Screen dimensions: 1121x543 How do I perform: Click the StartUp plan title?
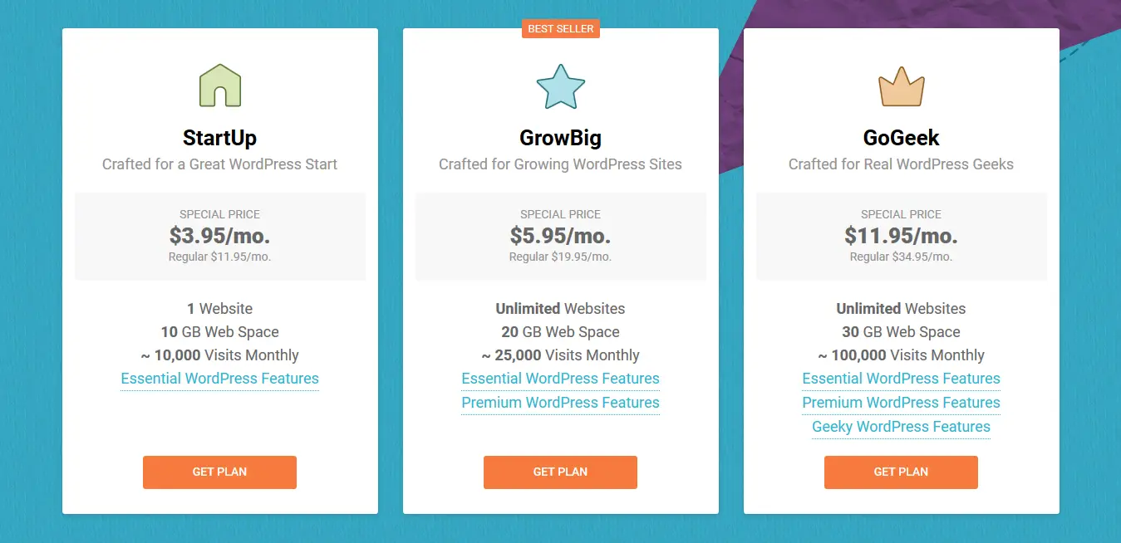(220, 138)
